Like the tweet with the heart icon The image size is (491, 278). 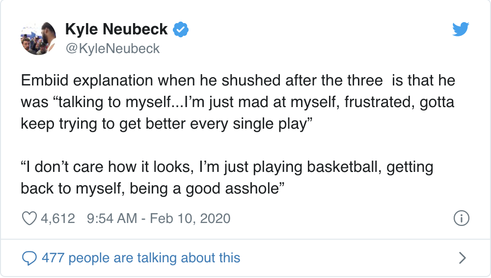(29, 219)
